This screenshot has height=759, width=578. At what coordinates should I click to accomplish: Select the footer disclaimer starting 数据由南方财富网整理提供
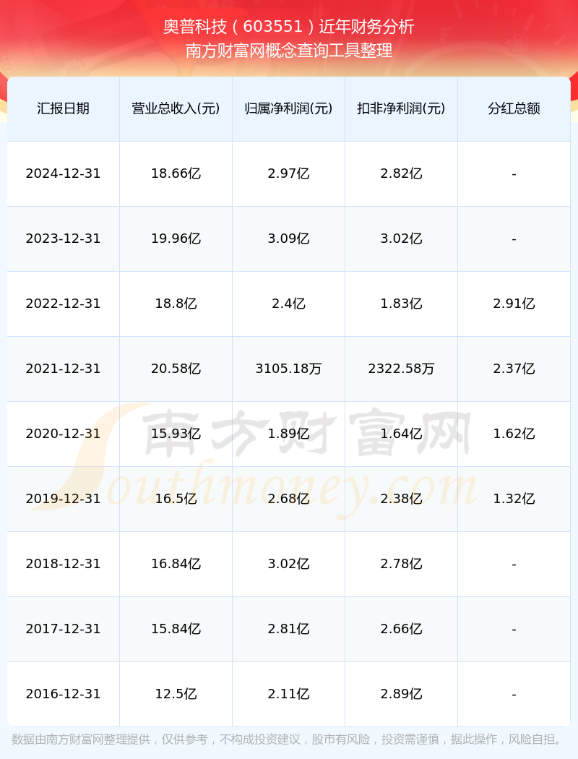click(x=288, y=739)
